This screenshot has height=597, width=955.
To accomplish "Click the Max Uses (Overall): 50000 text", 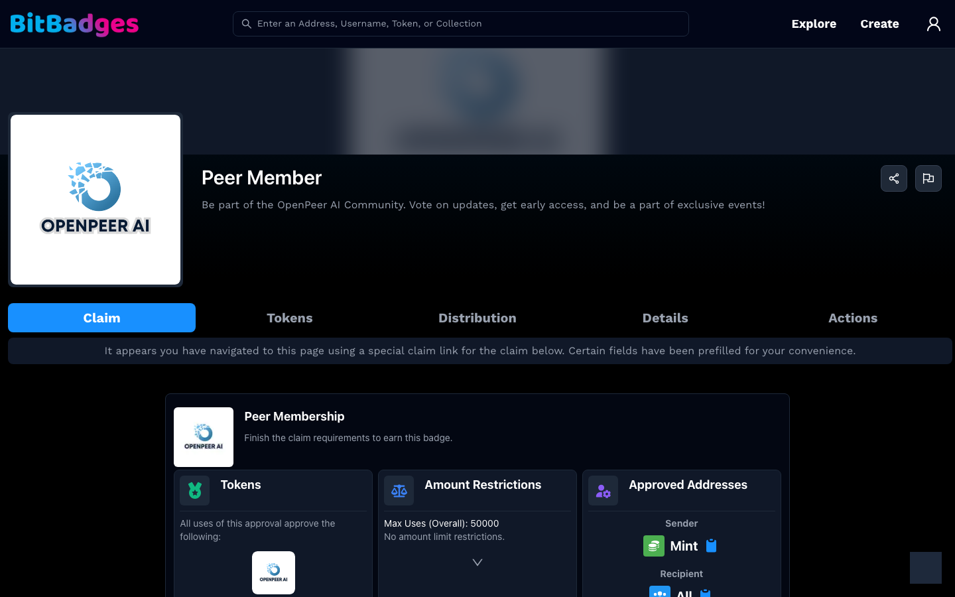I will 442,523.
